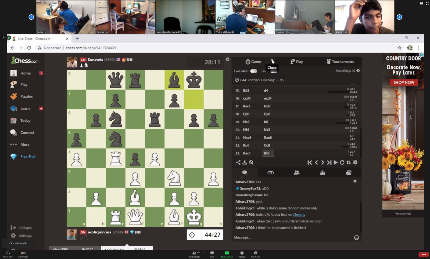The height and width of the screenshot is (259, 430).
Task: Open move list settings gear
Action: click(355, 162)
